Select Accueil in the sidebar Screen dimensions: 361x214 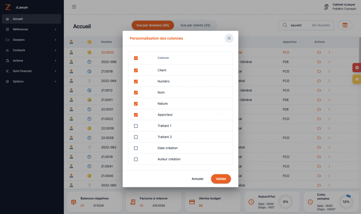[x=31, y=19]
